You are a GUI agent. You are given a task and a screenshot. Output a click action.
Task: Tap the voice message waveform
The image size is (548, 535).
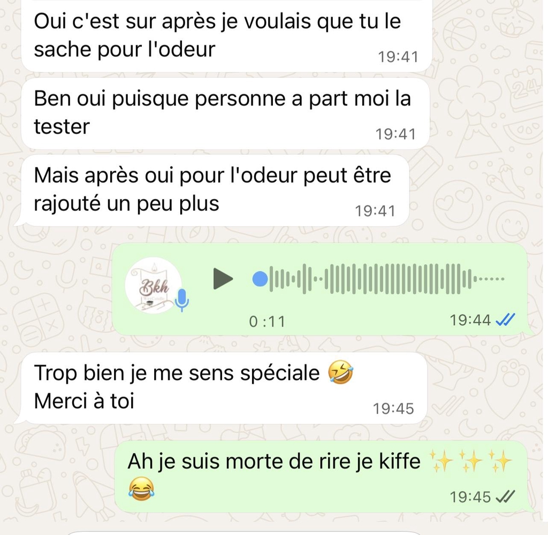tap(387, 279)
